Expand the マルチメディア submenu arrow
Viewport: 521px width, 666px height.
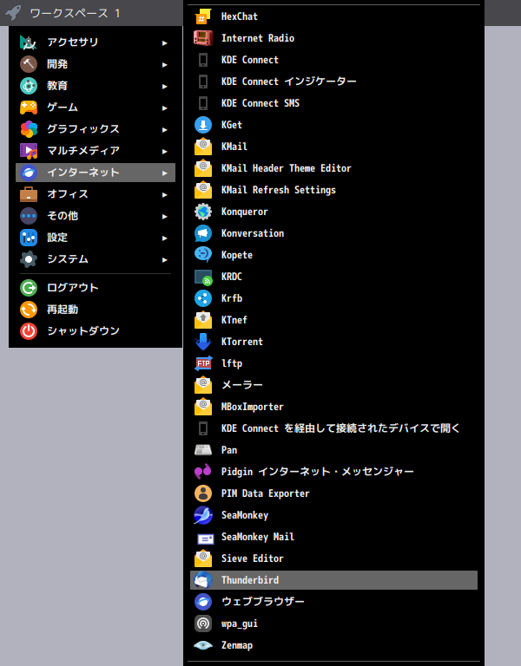point(165,151)
